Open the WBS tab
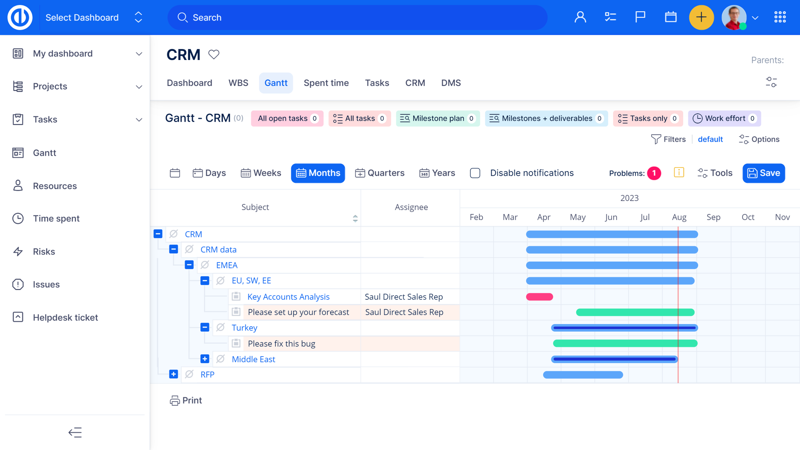 tap(238, 83)
